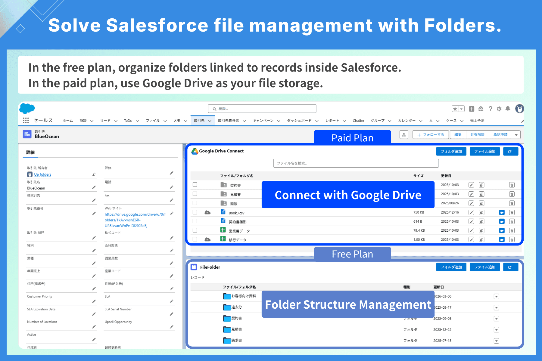Open the user profile avatar
Screen dimensions: 542x361
coord(519,109)
